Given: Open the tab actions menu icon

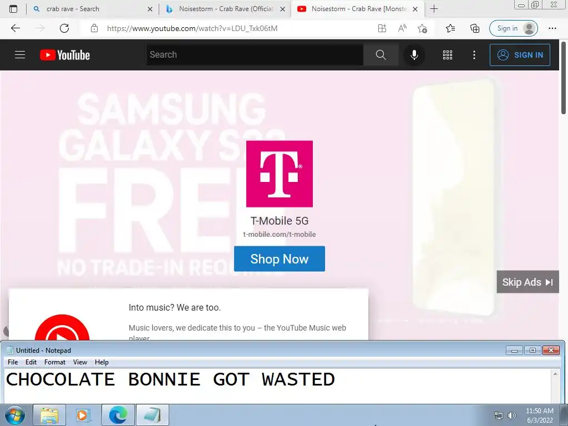Looking at the screenshot, I should 13,9.
